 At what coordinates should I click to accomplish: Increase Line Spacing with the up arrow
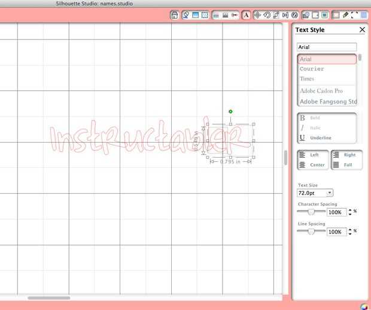[350, 230]
